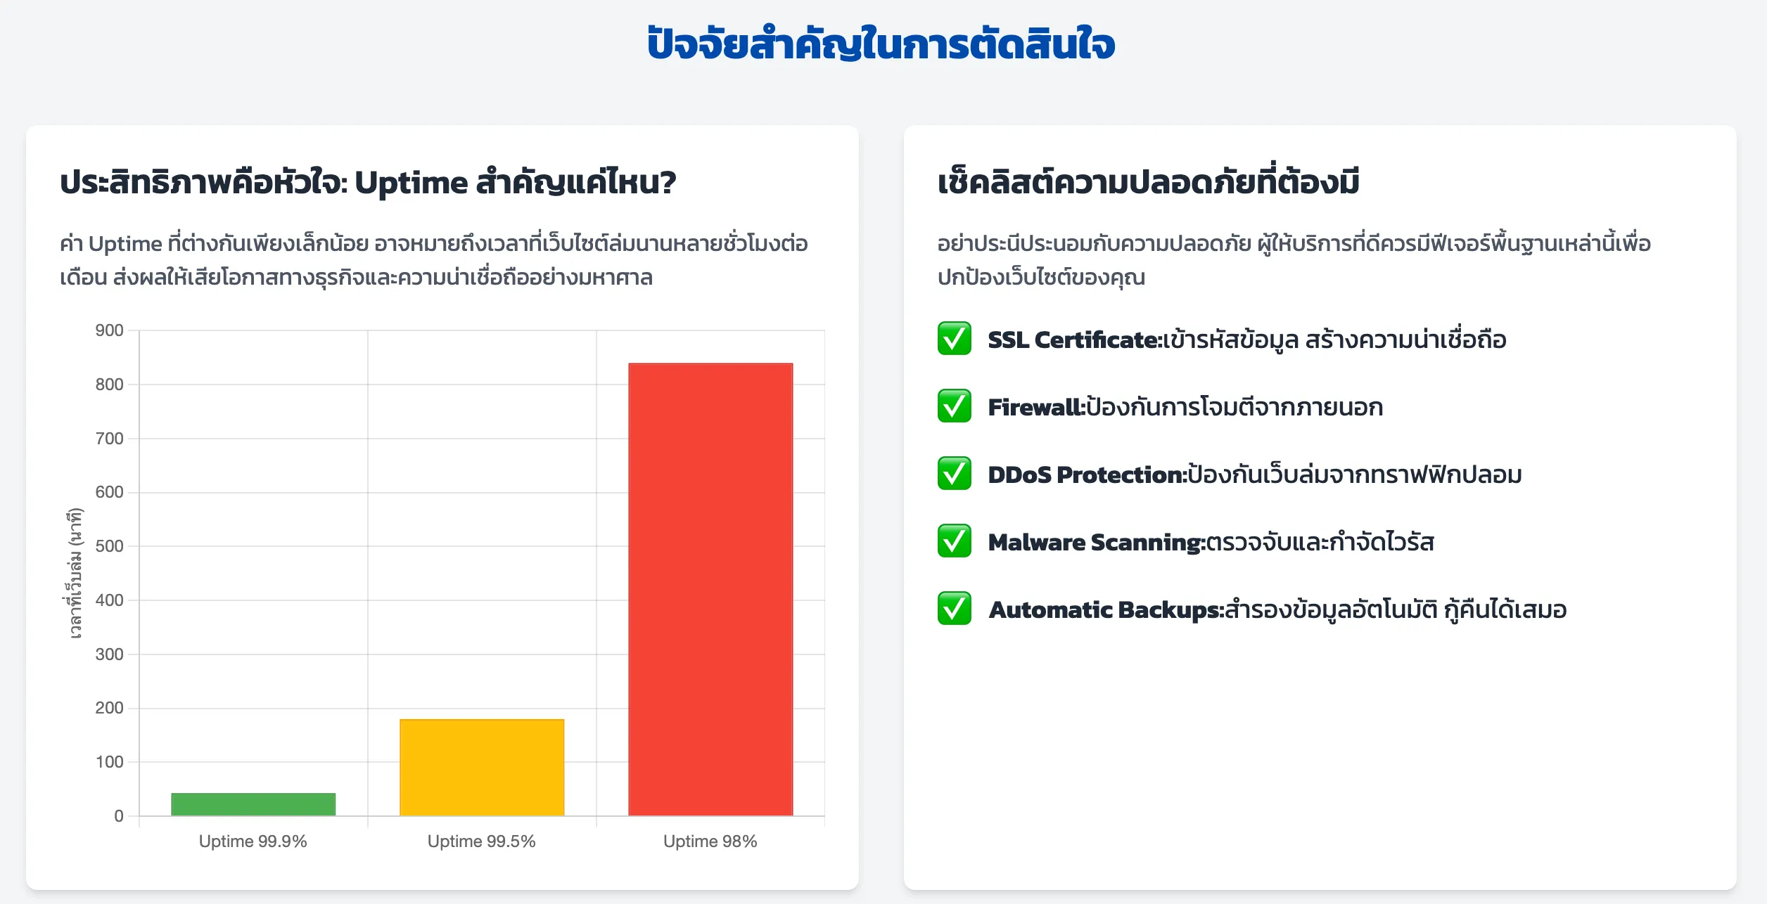Click the green checkmark beside SSL Certificate

pyautogui.click(x=954, y=339)
